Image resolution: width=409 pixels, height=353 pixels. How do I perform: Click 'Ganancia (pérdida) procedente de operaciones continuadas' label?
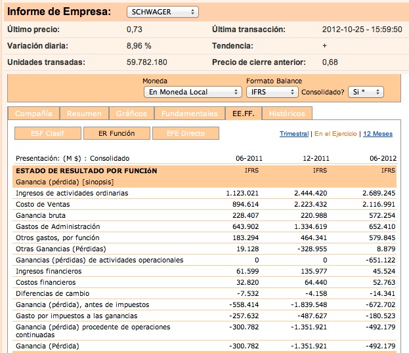(93, 331)
